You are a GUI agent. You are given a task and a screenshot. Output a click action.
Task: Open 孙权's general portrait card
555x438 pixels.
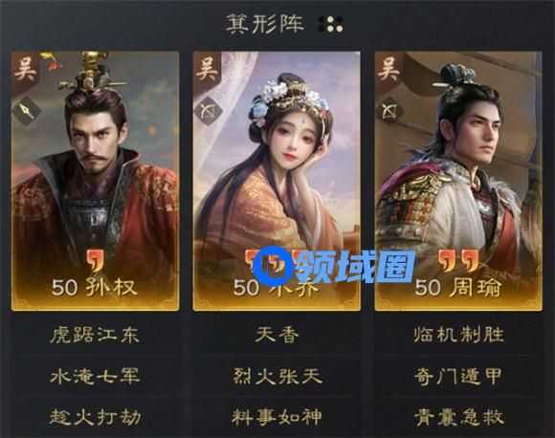click(96, 181)
